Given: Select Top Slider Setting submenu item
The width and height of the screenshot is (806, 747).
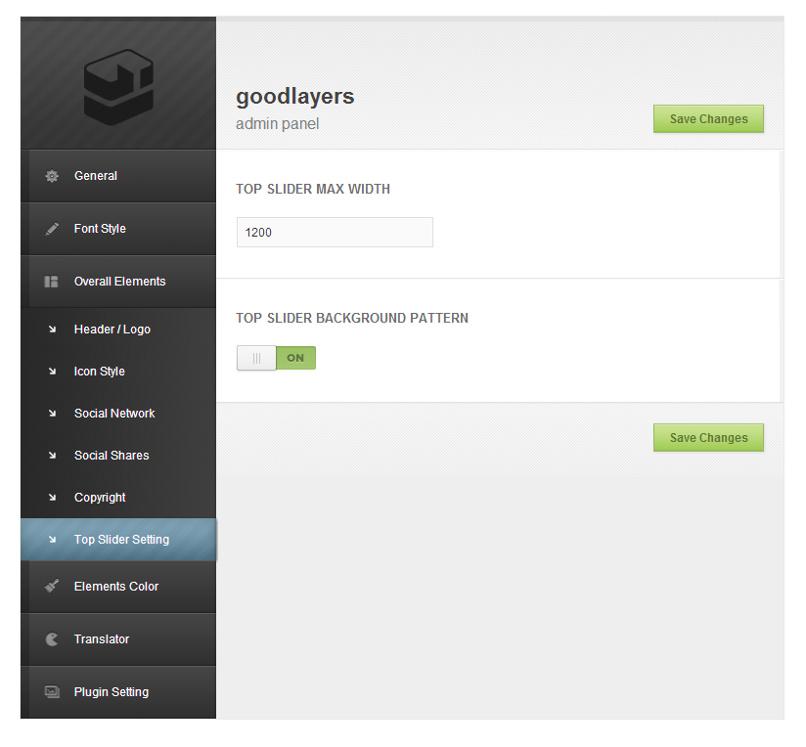Looking at the screenshot, I should tap(118, 540).
